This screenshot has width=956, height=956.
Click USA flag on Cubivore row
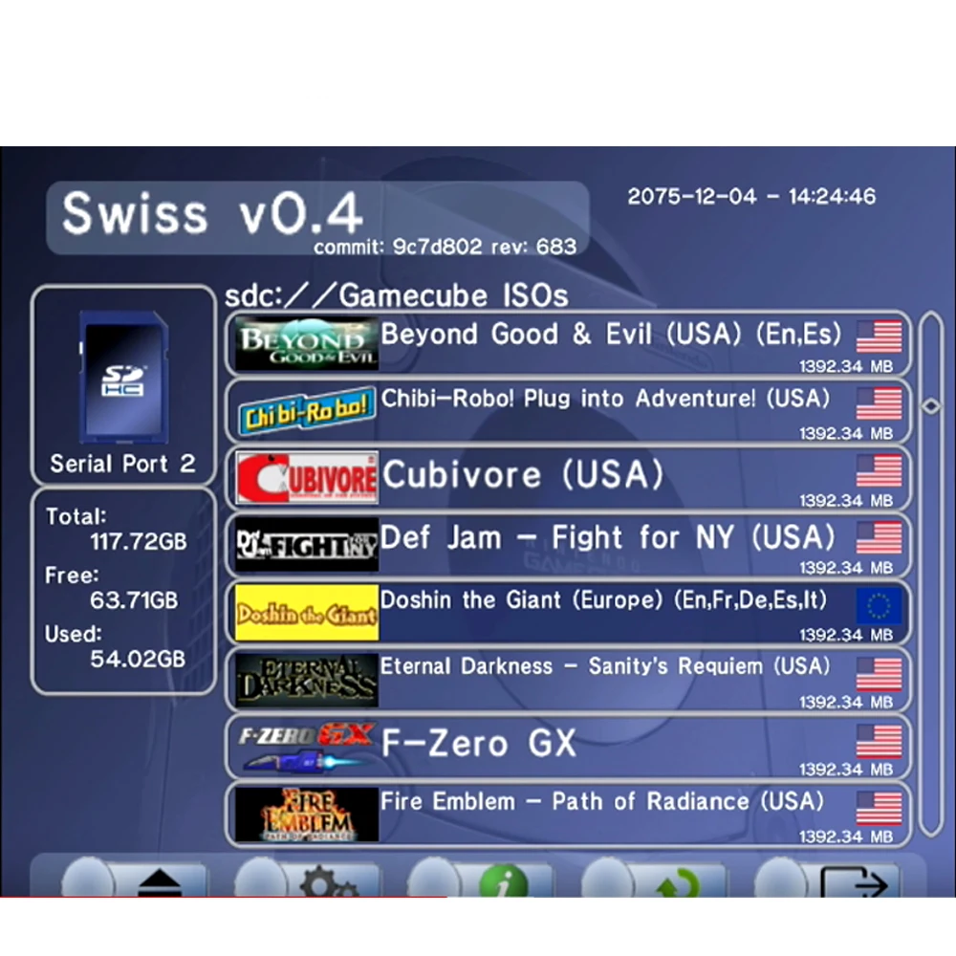(879, 470)
